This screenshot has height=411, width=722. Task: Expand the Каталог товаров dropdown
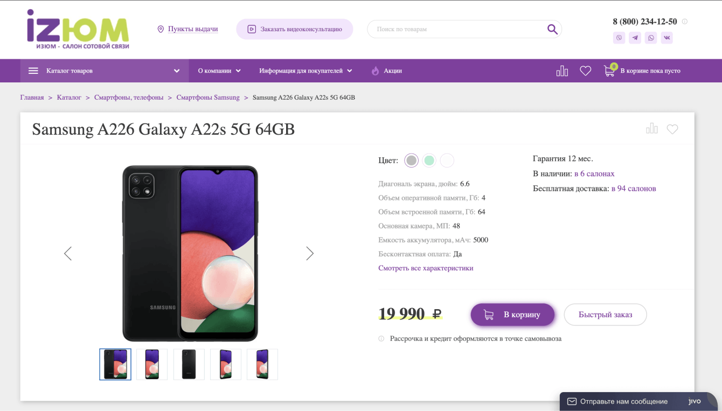pyautogui.click(x=105, y=71)
